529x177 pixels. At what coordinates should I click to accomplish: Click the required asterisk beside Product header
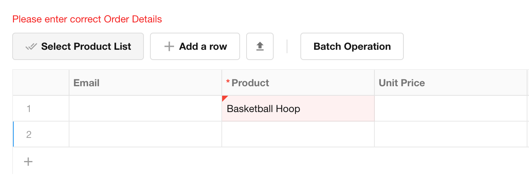(x=228, y=82)
